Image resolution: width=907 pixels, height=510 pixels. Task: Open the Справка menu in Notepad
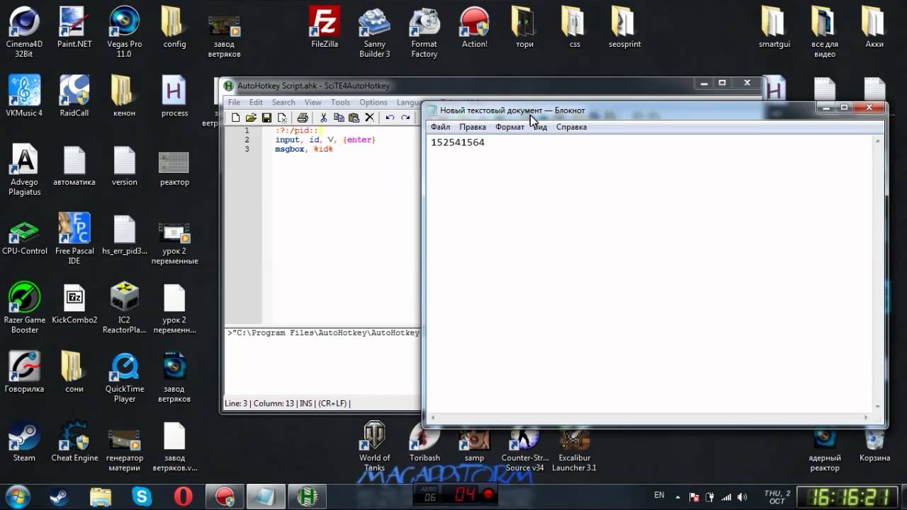click(571, 127)
